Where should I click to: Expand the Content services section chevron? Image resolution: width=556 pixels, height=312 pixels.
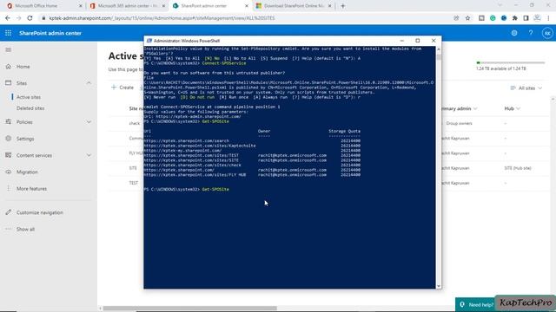click(x=89, y=155)
